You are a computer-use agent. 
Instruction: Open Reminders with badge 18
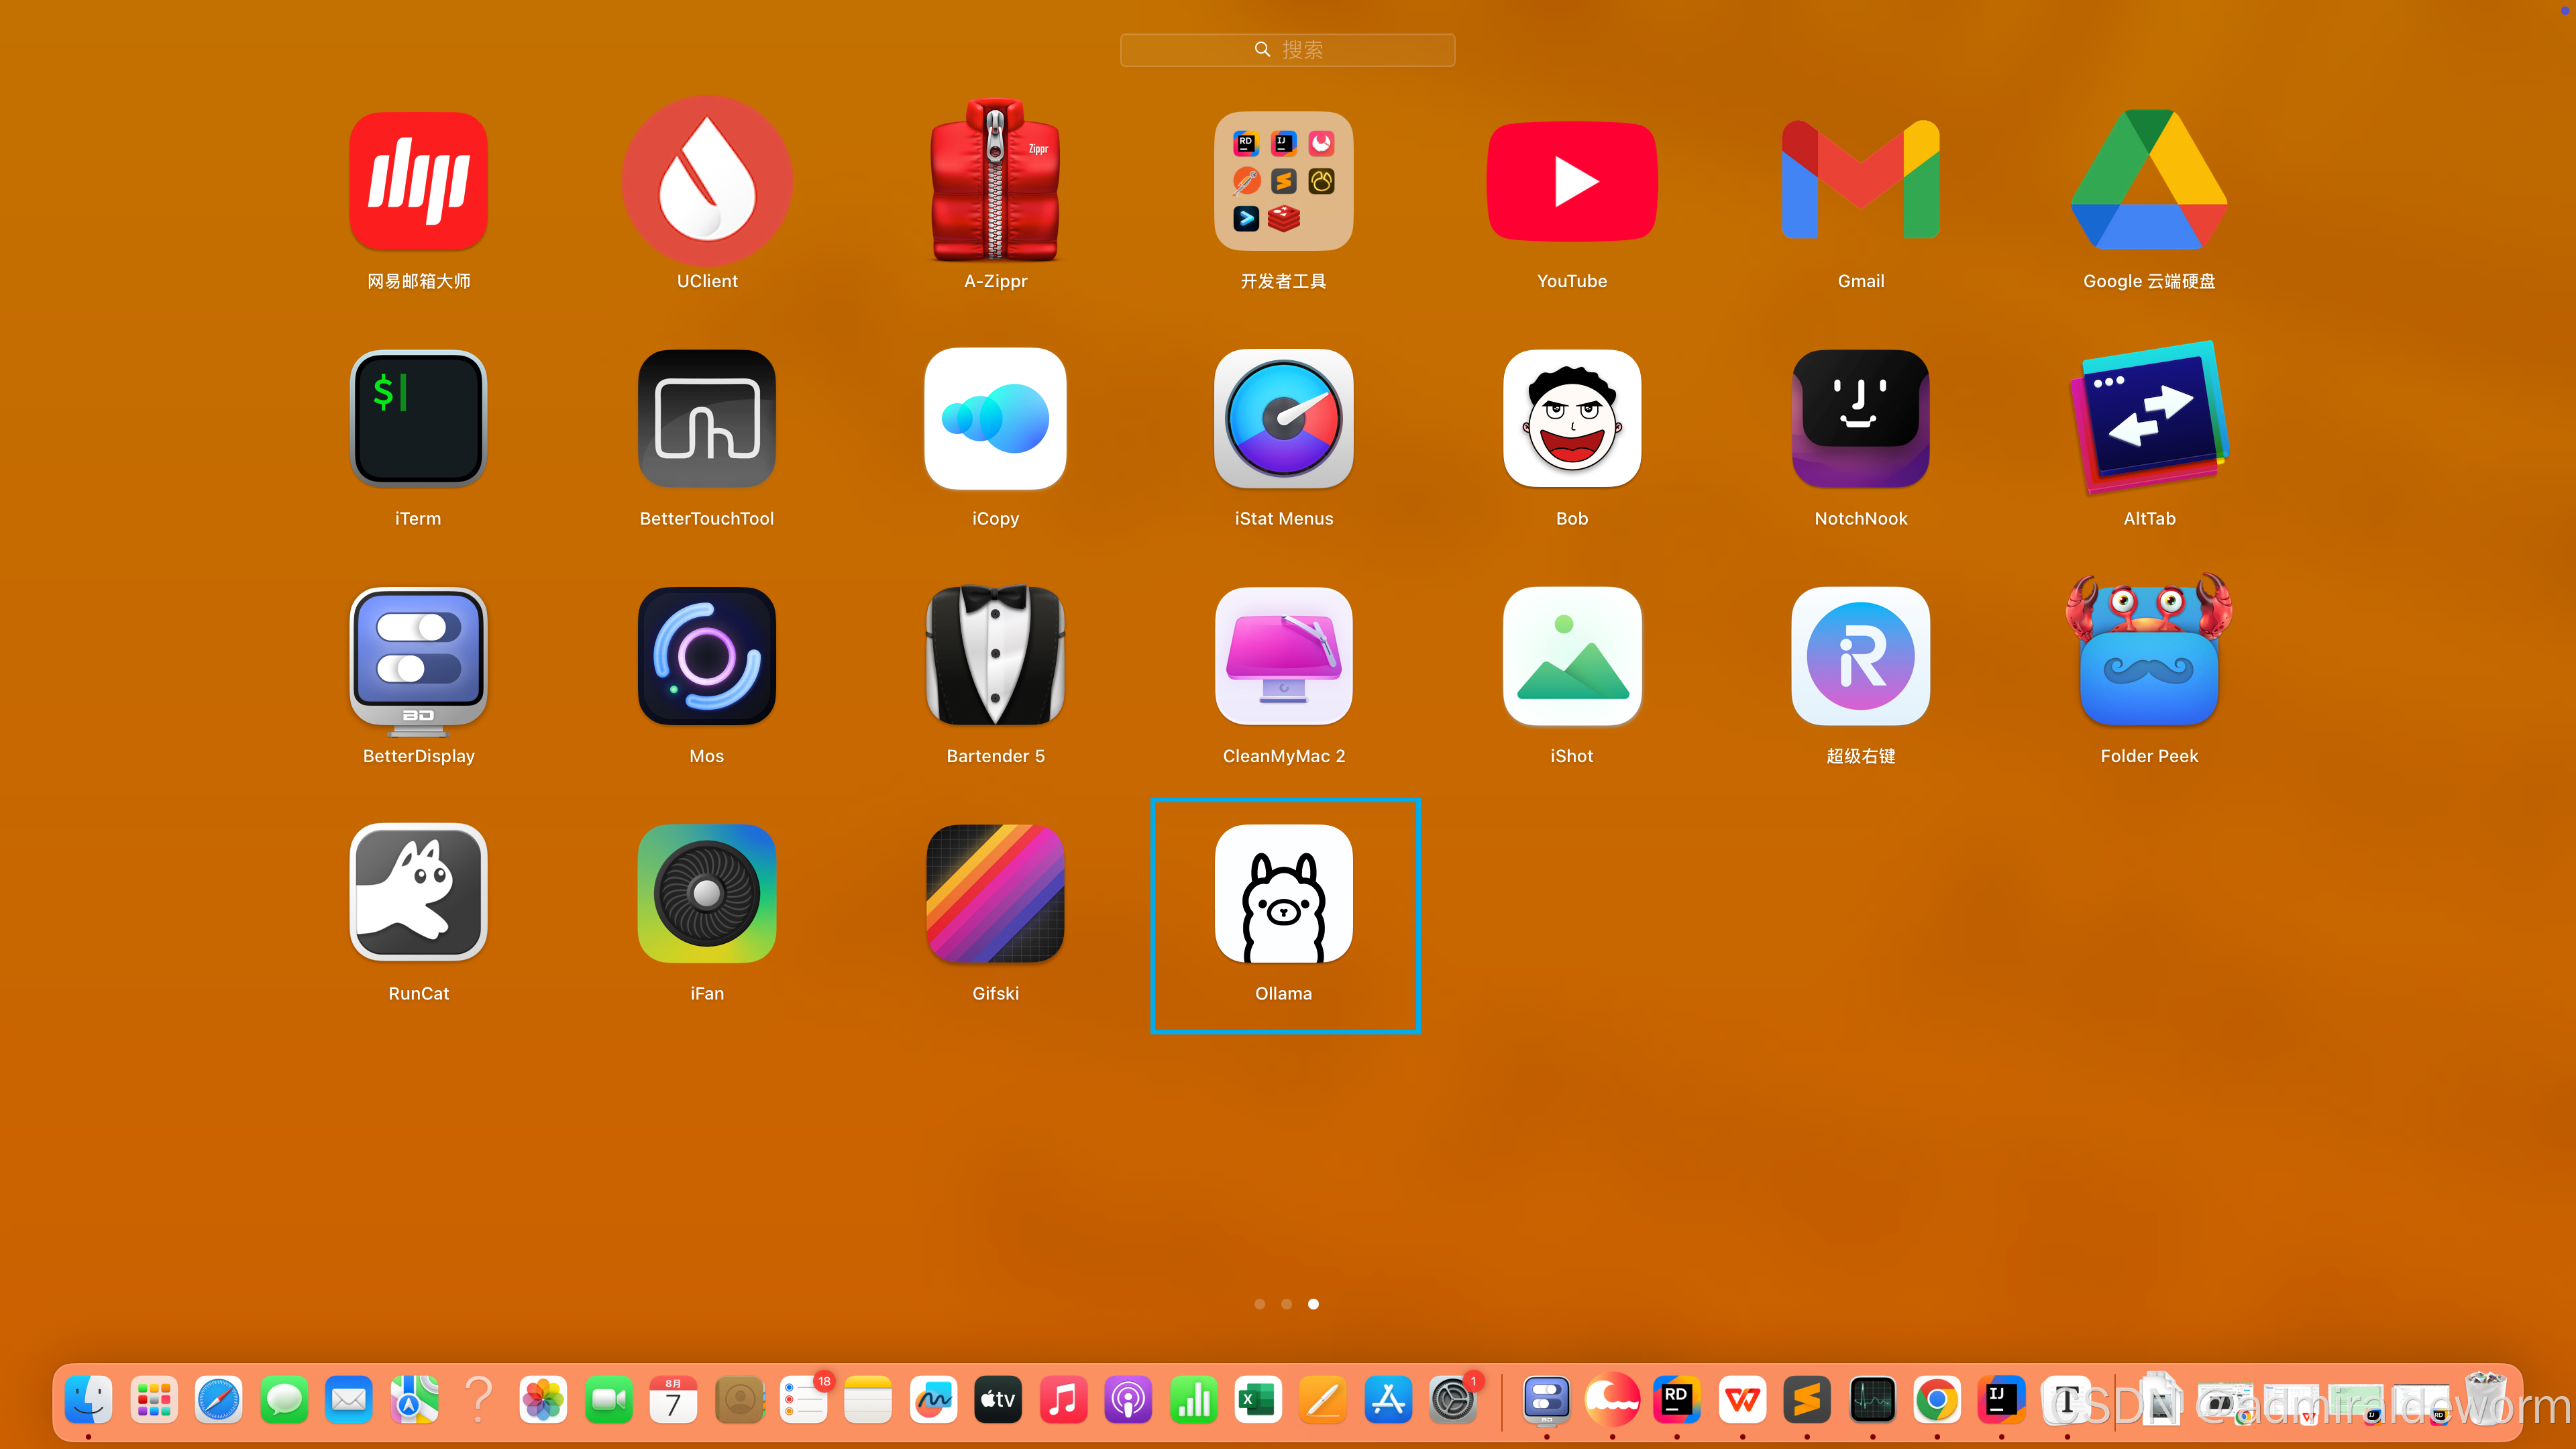803,1400
